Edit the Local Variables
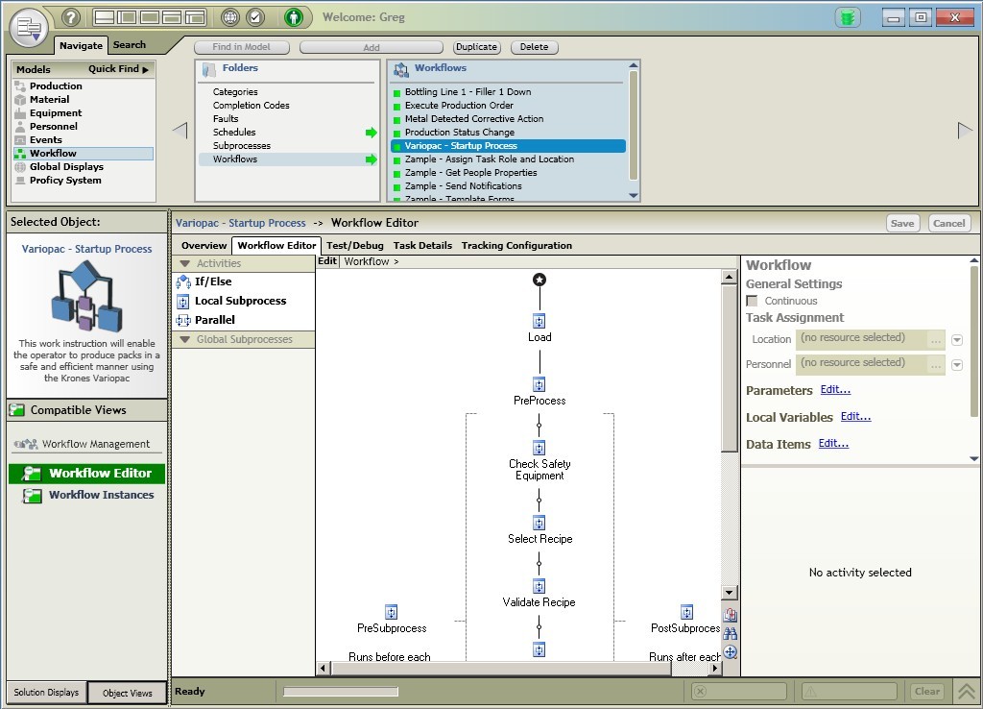This screenshot has height=709, width=983. click(855, 417)
